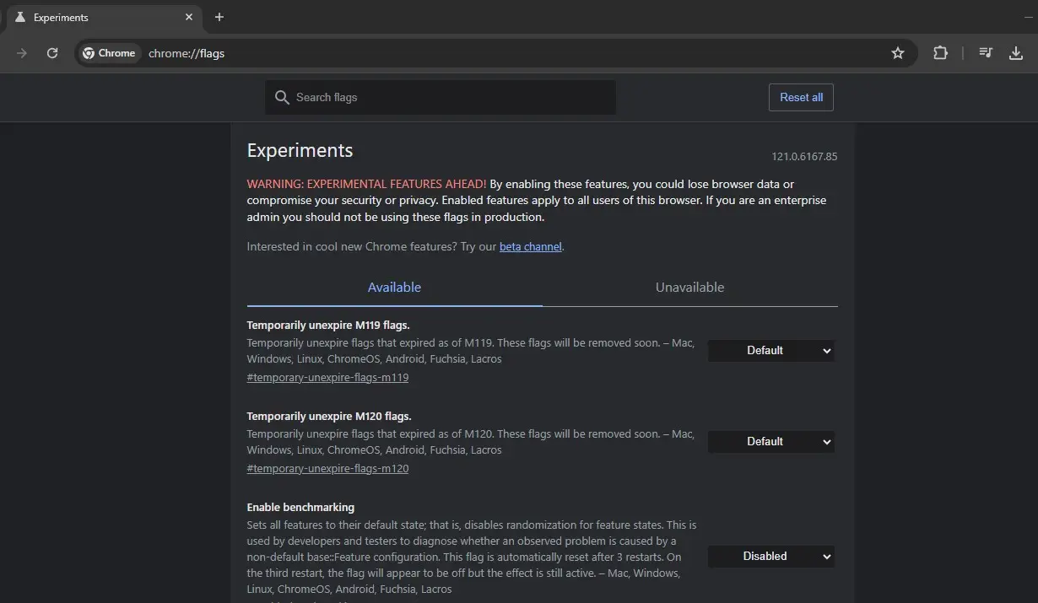Click the forward navigation arrow
The height and width of the screenshot is (603, 1038).
(x=22, y=53)
